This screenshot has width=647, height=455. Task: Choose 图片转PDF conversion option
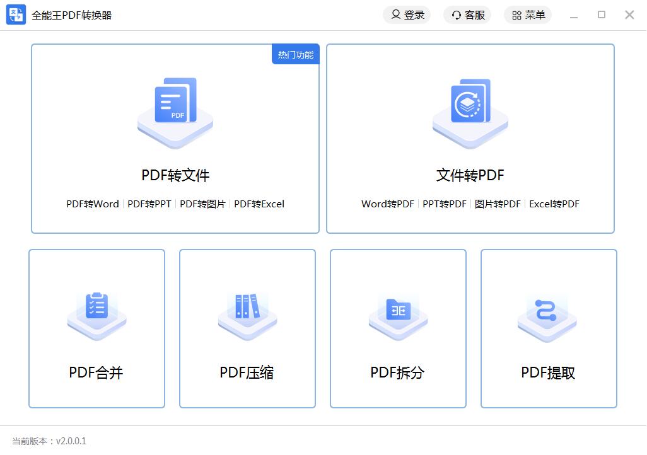tap(497, 204)
